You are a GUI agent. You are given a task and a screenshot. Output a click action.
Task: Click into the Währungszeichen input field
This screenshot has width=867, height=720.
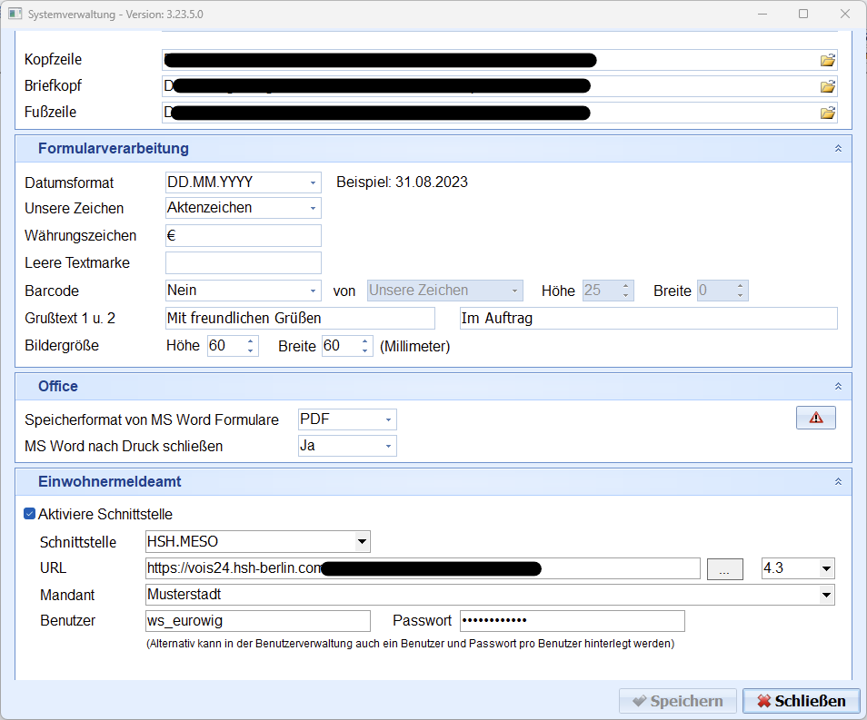(x=243, y=236)
